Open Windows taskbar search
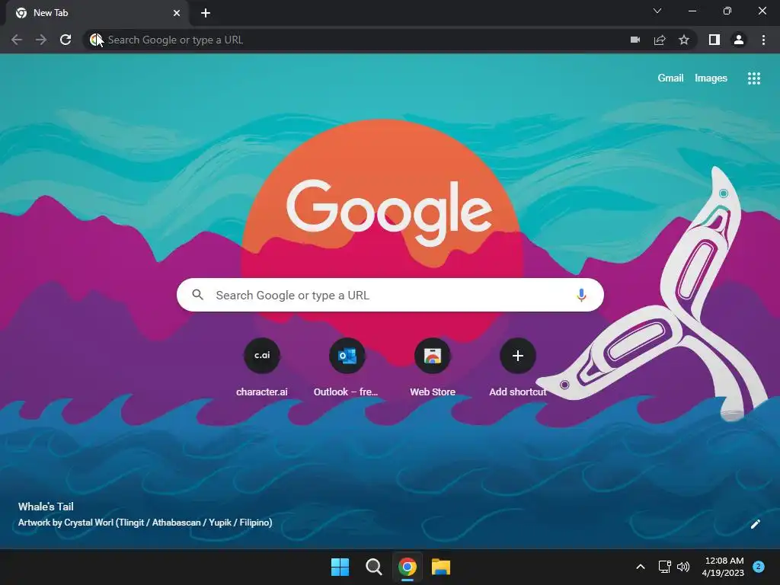Viewport: 780px width, 585px height. [x=373, y=567]
